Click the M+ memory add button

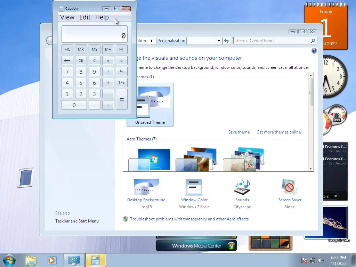pyautogui.click(x=108, y=49)
